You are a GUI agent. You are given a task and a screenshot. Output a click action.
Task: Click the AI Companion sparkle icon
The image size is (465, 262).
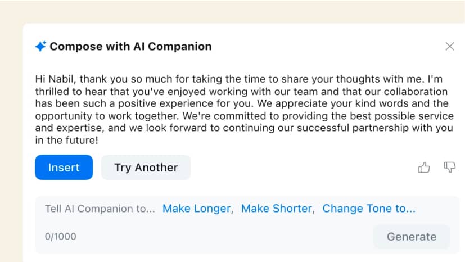[x=40, y=47]
